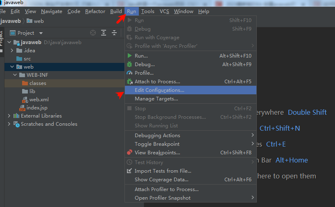Collapse the web folder node
Viewport: 335px width, 207px height.
tap(12, 67)
